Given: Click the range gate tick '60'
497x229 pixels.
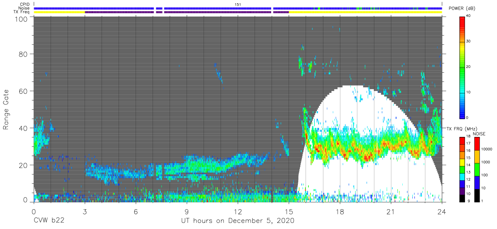Looking at the screenshot, I should [x=23, y=91].
